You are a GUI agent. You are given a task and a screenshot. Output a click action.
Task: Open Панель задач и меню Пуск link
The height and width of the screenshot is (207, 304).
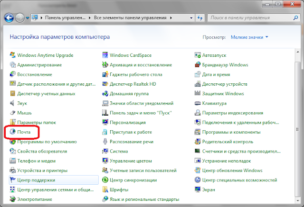coord(141,113)
